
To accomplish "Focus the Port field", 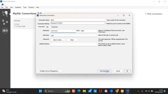I will [89, 31].
